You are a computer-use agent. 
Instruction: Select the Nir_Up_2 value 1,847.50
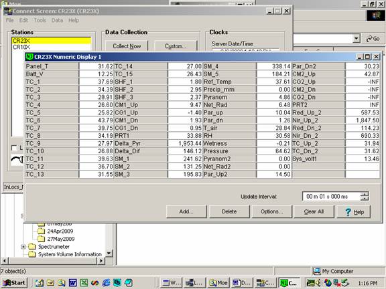[x=363, y=120]
